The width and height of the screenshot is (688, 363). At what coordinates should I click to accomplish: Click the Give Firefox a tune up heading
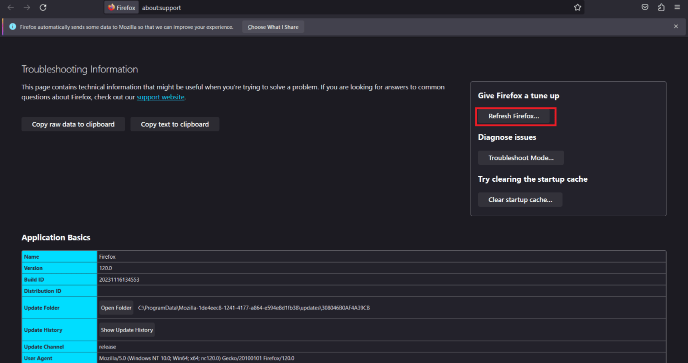[518, 96]
